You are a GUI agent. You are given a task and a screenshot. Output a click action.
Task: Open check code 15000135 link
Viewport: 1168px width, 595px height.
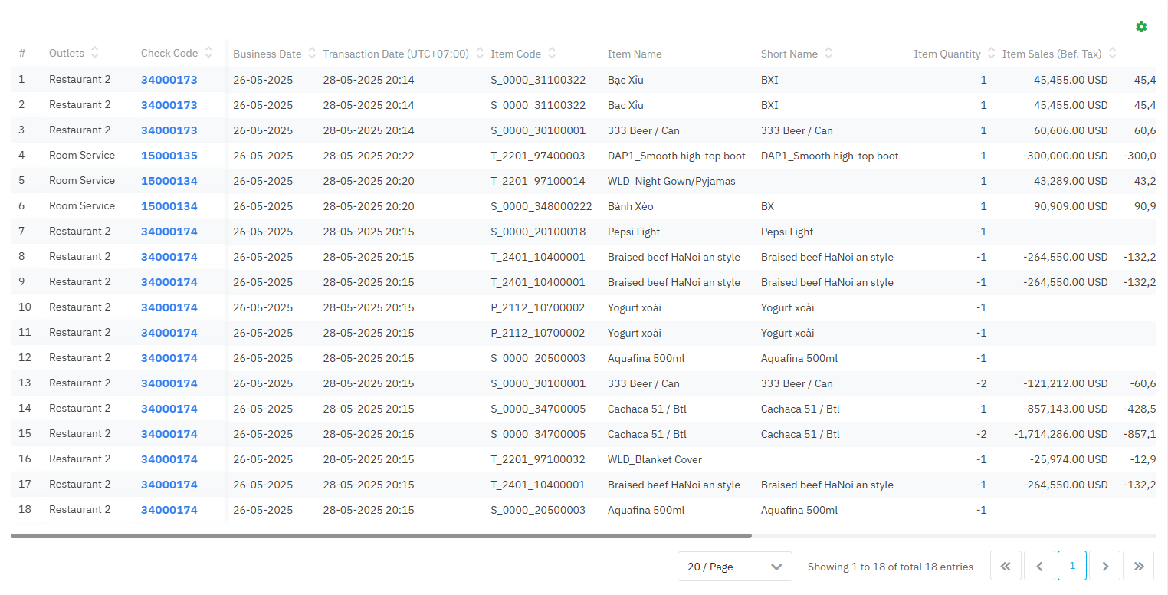[169, 156]
